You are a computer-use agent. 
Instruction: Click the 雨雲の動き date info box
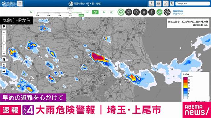coord(188,23)
